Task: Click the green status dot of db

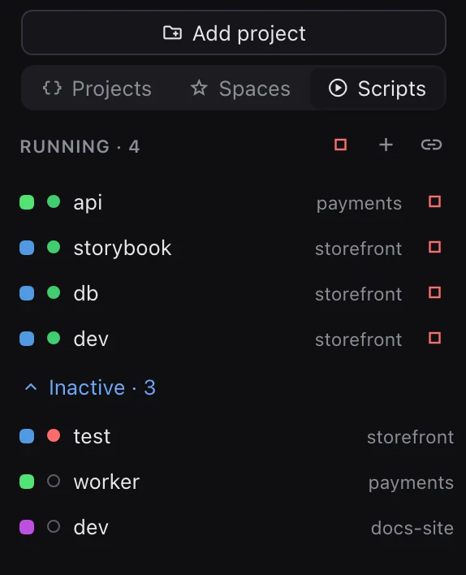Action: (x=54, y=292)
